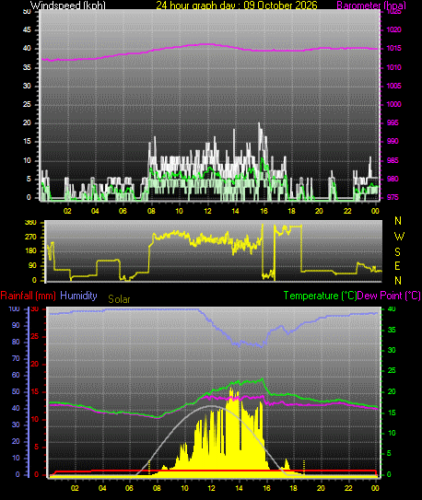Click green temperature axis value 30
This screenshot has height=500, width=422.
tap(392, 350)
